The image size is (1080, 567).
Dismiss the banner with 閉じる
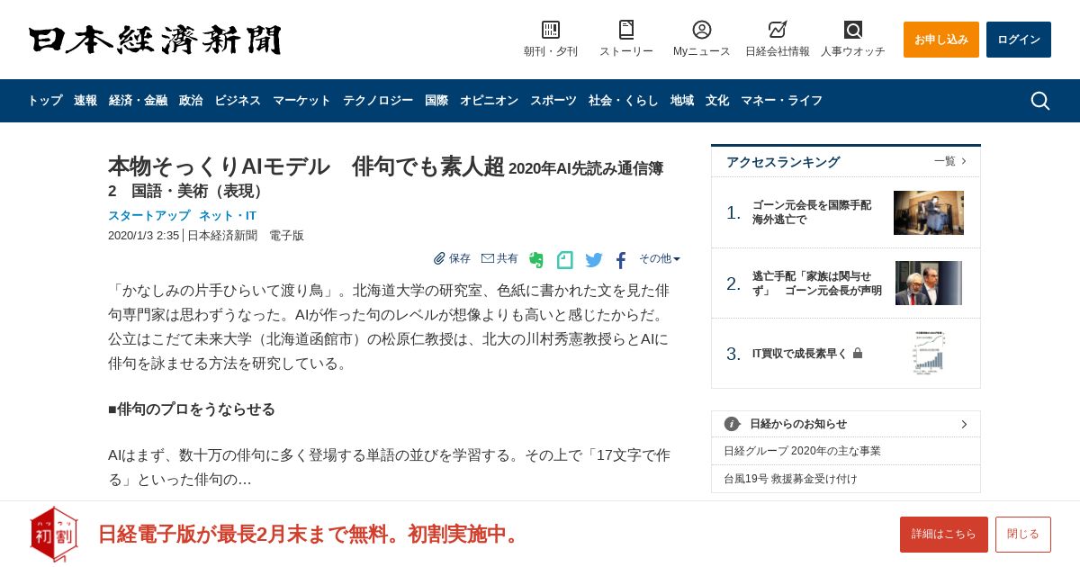click(1023, 535)
